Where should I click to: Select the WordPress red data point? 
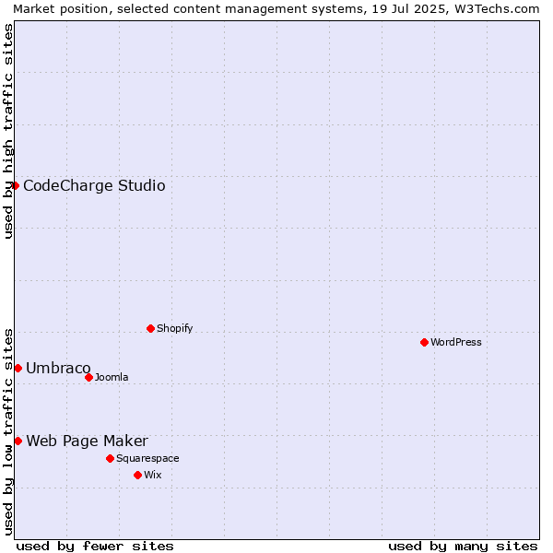click(x=424, y=343)
